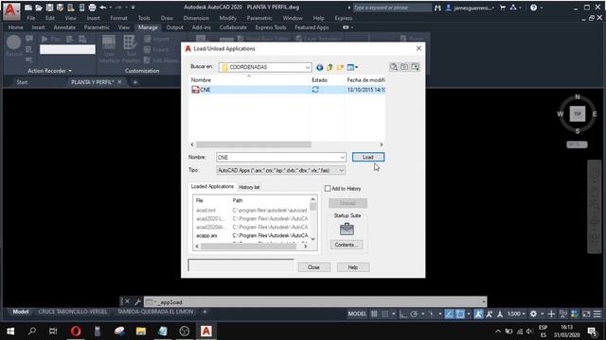Select acapp.arx in loaded applications list
Viewport: 606px width, 340px height.
click(206, 235)
